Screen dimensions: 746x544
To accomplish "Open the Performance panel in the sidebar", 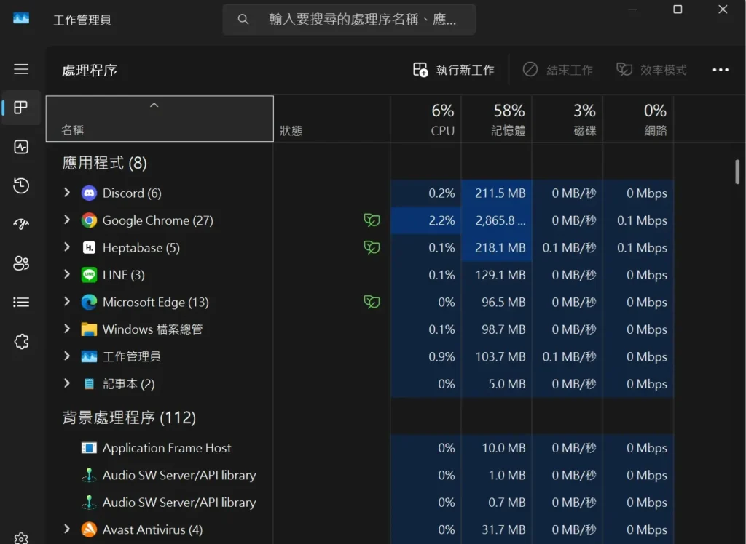I will [x=21, y=147].
